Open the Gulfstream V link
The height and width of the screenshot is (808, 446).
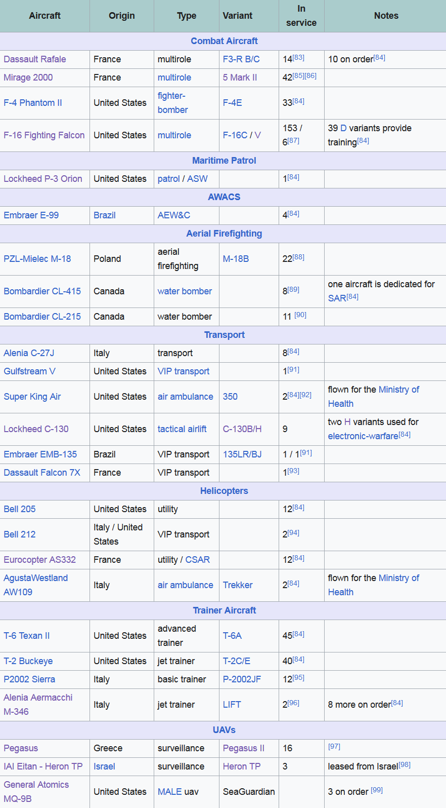coord(30,371)
